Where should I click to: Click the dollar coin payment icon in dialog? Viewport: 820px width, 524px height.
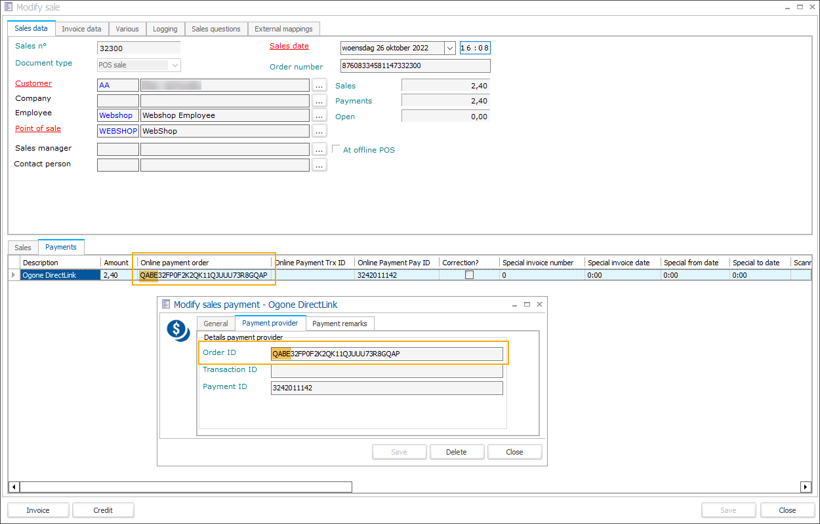click(x=178, y=330)
